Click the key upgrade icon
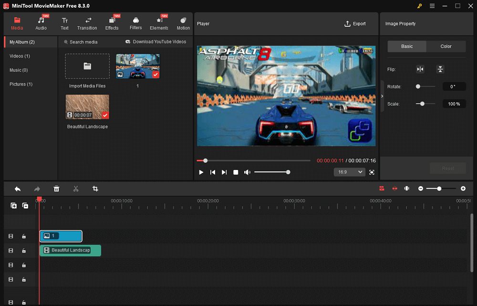This screenshot has width=477, height=306. (x=419, y=6)
